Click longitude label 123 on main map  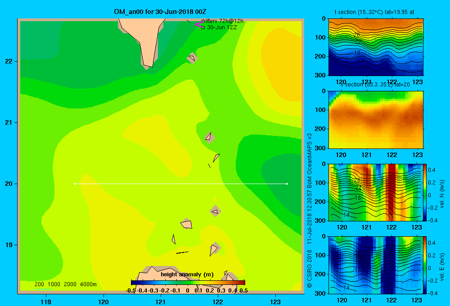tap(275, 301)
